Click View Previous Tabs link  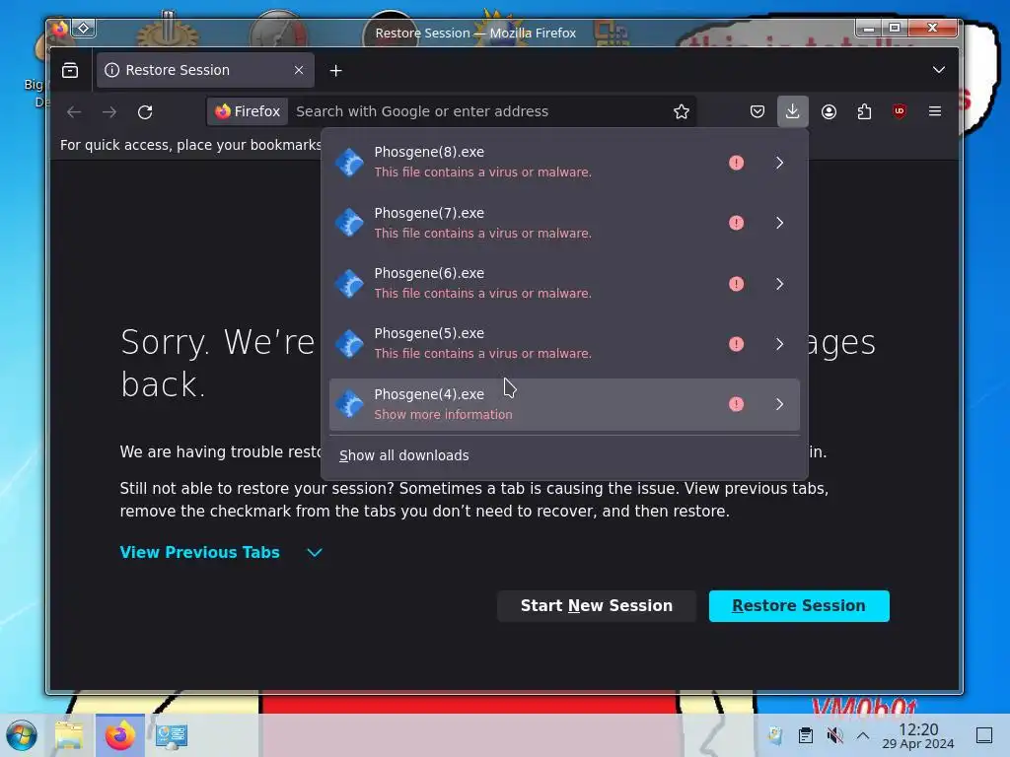tap(199, 552)
